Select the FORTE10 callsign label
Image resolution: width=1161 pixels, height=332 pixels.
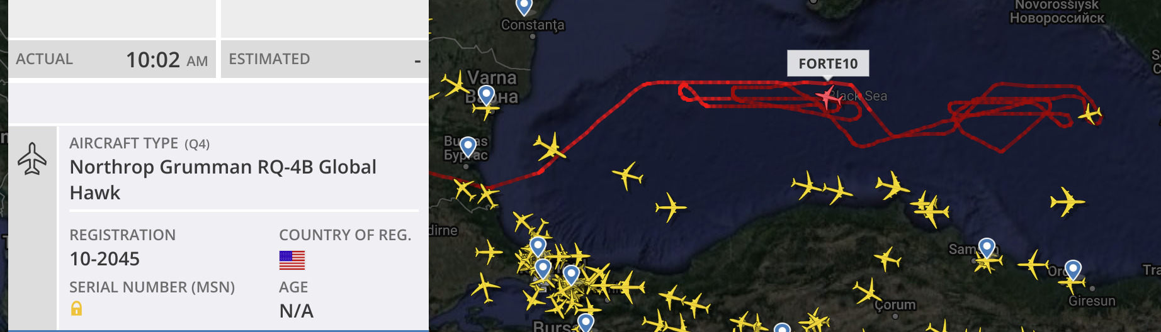[x=828, y=64]
